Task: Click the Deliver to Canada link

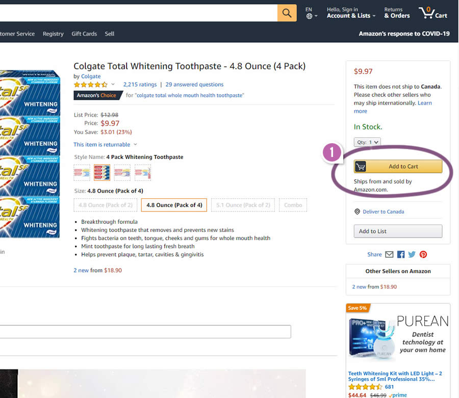Action: click(x=383, y=211)
